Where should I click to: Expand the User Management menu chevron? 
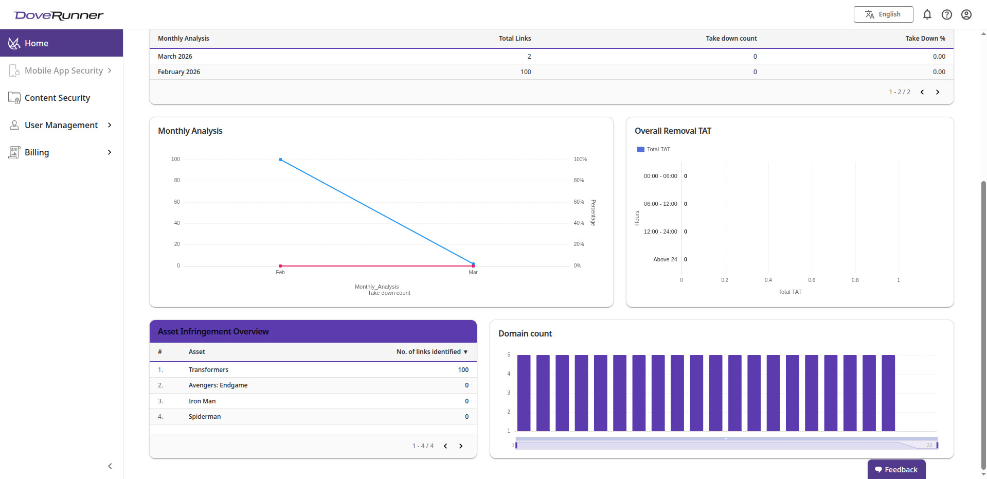(110, 125)
